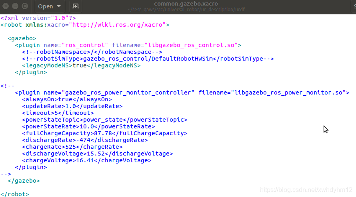The width and height of the screenshot is (356, 197).
Task: Maximize the gedit window
Action: 25,6
